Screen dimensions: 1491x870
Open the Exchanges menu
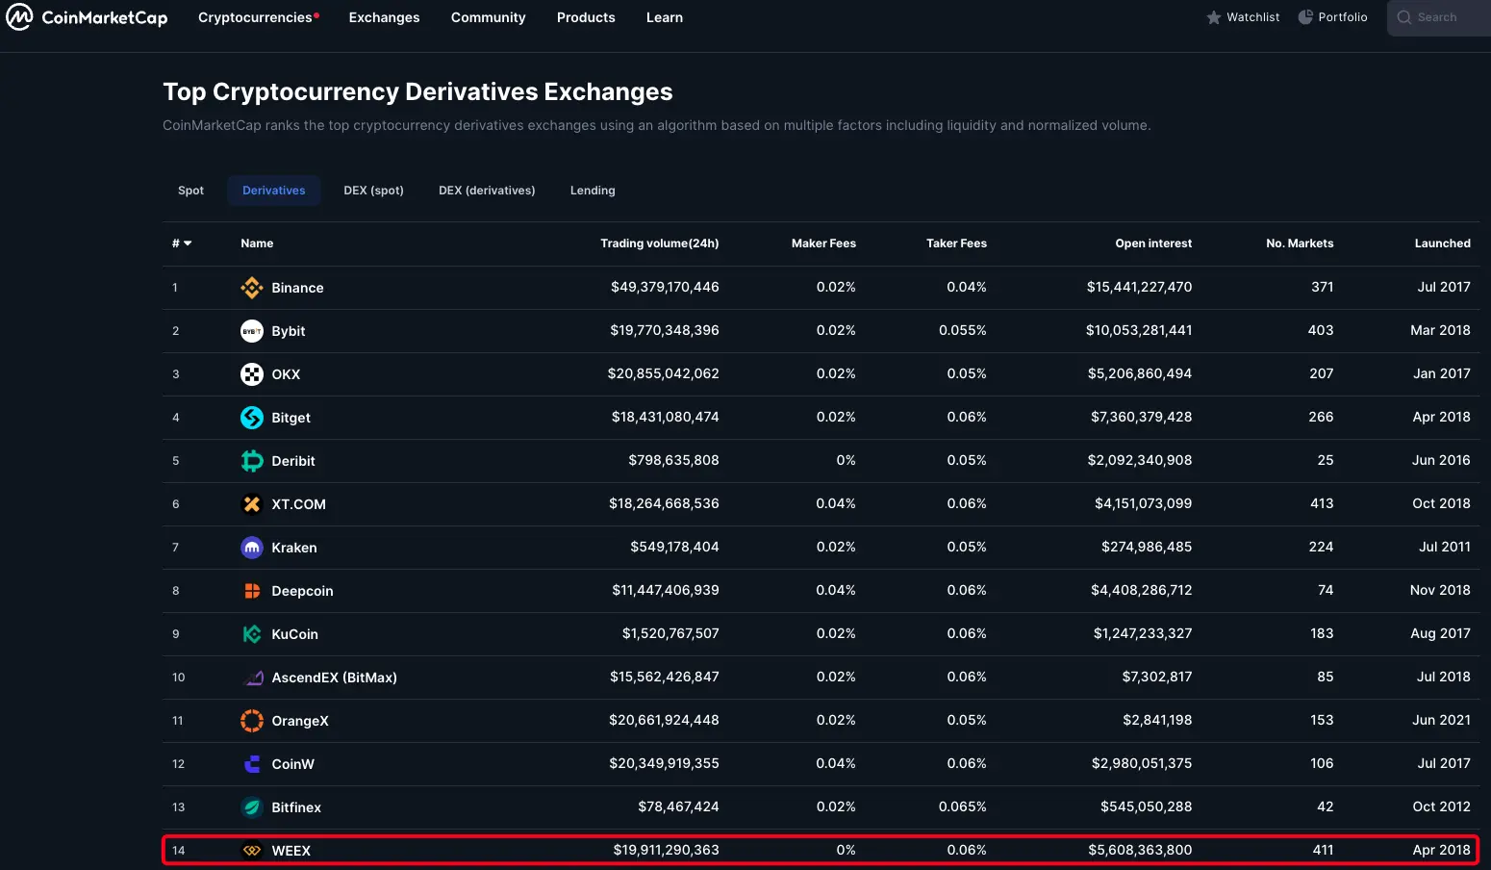point(384,17)
